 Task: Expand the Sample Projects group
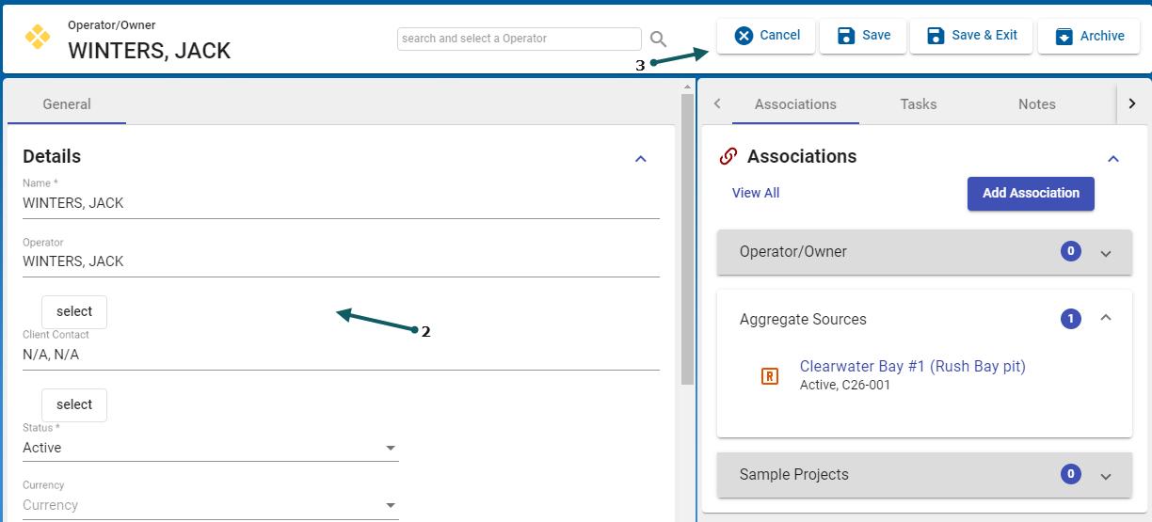tap(1106, 476)
